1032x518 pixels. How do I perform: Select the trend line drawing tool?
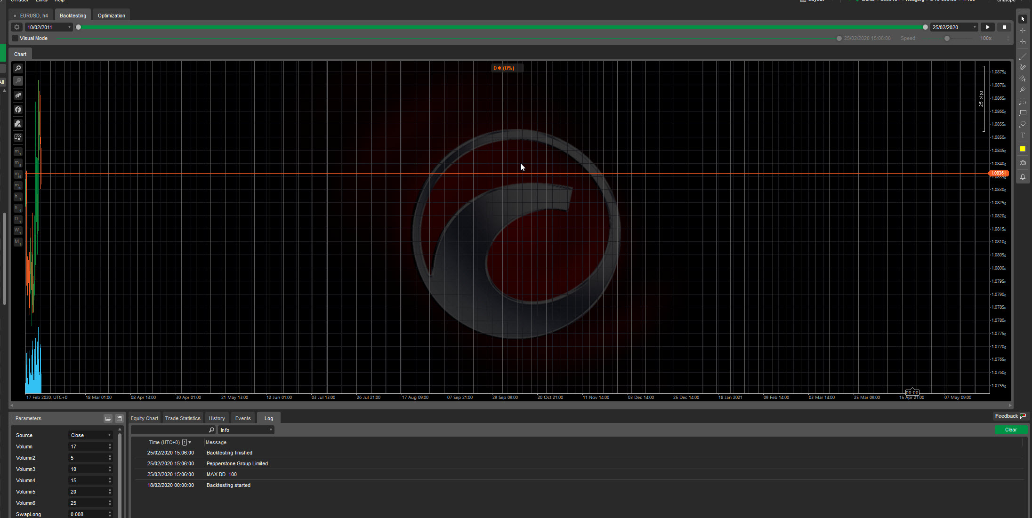tap(1023, 56)
